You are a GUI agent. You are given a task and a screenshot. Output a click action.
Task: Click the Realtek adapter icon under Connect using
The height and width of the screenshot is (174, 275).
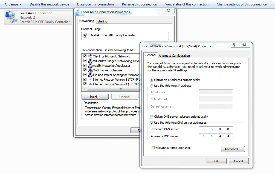[86, 36]
